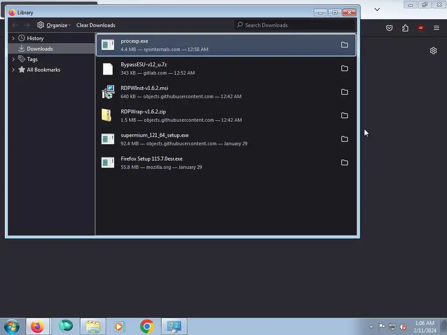Select the BypassESU-v12_u.7z file name
This screenshot has width=447, height=335.
(144, 65)
